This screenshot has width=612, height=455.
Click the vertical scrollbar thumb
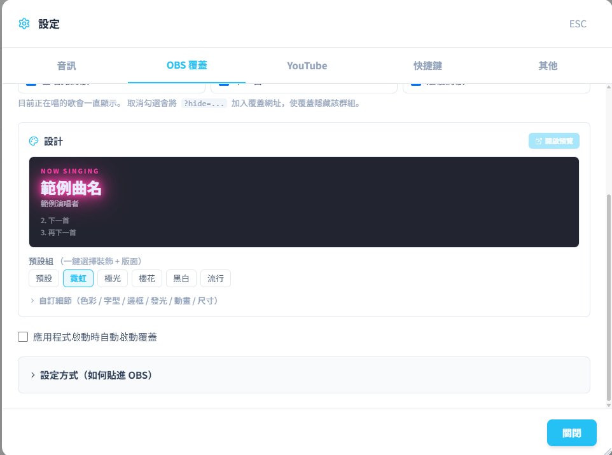click(608, 297)
